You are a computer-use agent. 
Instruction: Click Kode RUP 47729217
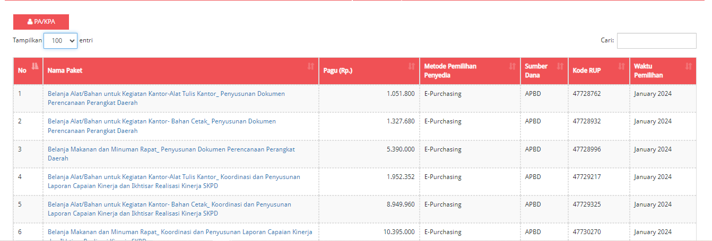tap(587, 176)
